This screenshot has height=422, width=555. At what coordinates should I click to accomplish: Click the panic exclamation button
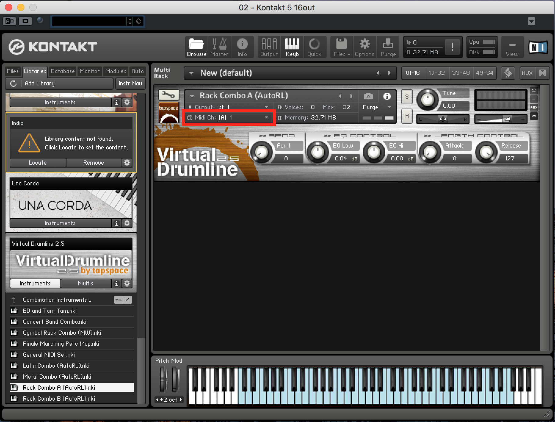point(452,47)
